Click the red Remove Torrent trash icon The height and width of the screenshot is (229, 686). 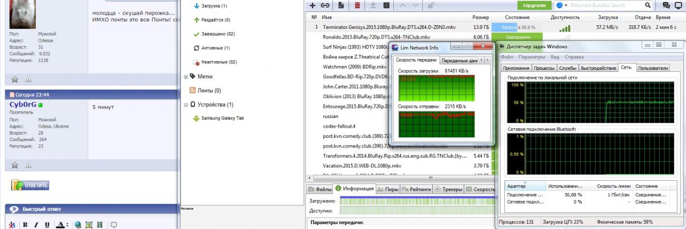[357, 5]
